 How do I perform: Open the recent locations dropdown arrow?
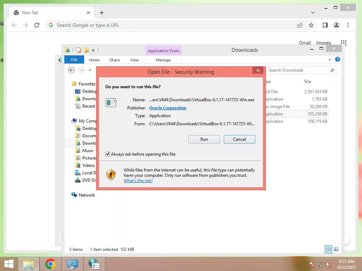(x=90, y=70)
